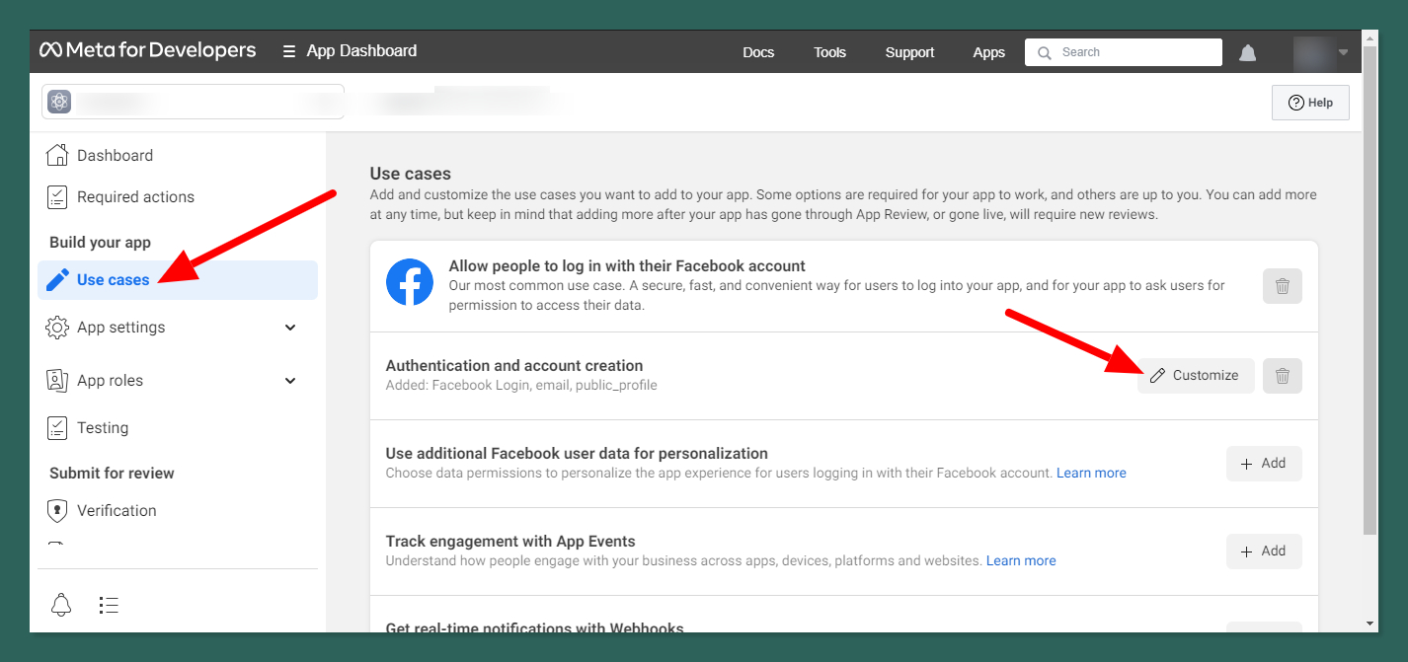Click trash icon beside Customize button
Screen dimensions: 1408x662
[x=1282, y=376]
